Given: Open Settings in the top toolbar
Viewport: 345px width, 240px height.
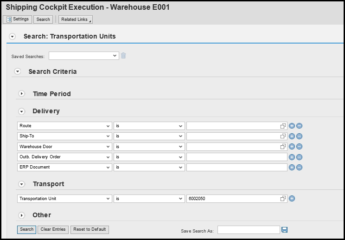Looking at the screenshot, I should [x=17, y=19].
